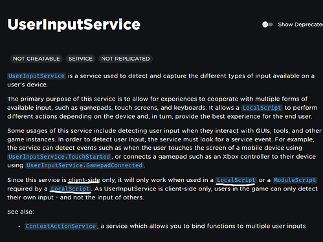
Task: Click underlined LocalScript link before 'or a'
Action: coord(236,180)
